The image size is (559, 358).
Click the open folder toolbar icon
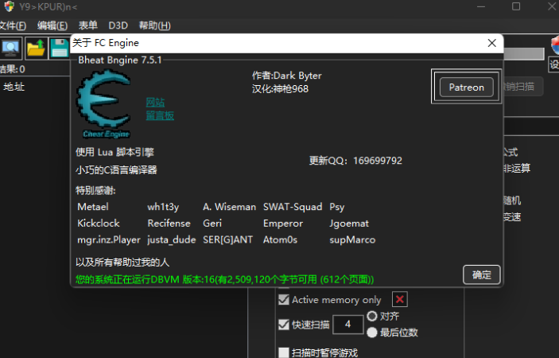point(36,49)
